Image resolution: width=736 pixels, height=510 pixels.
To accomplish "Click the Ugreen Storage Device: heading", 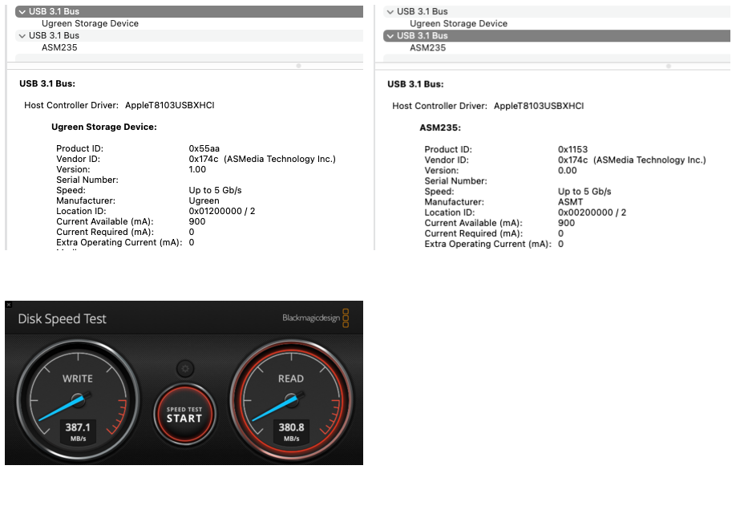I will pos(104,127).
